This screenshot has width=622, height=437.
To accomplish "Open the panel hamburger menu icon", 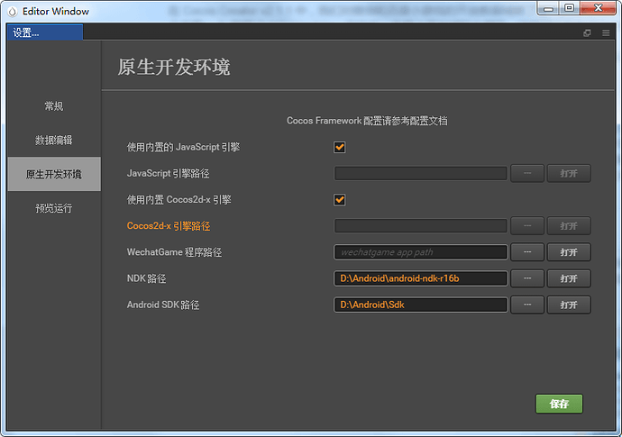I will (606, 33).
